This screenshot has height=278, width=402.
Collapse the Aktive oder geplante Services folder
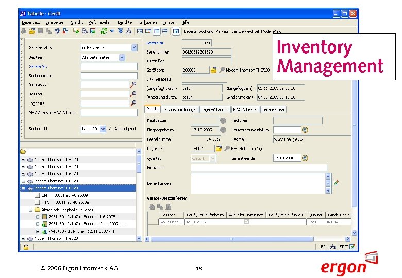tap(30, 210)
